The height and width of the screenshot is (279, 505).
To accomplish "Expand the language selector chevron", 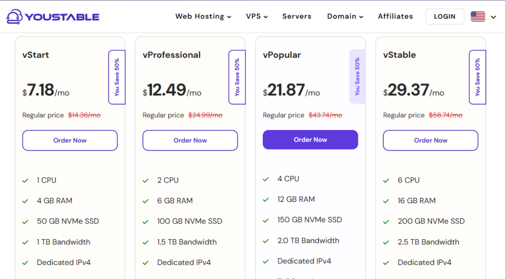I will [x=493, y=17].
